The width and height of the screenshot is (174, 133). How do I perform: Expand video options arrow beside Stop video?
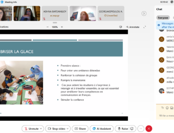coord(68,128)
